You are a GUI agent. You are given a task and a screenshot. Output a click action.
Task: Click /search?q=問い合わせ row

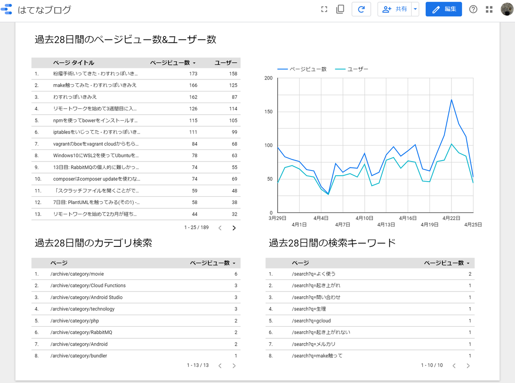point(370,297)
